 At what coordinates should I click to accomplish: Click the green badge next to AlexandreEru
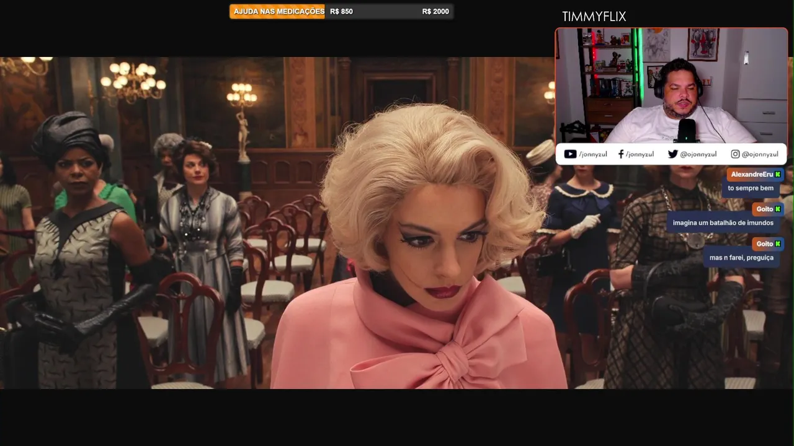pyautogui.click(x=778, y=175)
